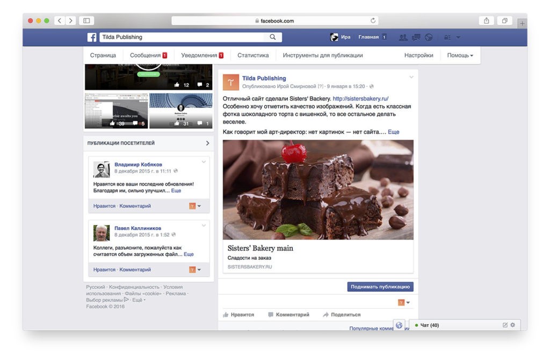Viewport: 550px width, 363px height.
Task: Open the Сообщения tab
Action: coord(148,55)
